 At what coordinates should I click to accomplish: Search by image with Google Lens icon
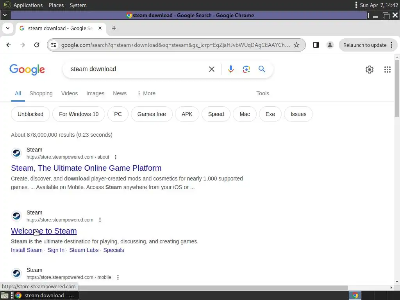(246, 69)
